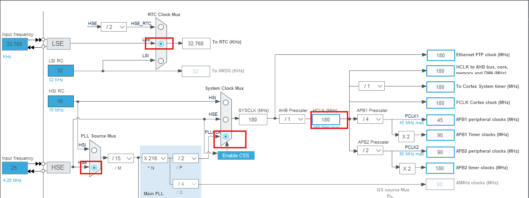Screen dimensions: 529x198
Task: Click the PLL Source Mux label
Action: click(98, 136)
